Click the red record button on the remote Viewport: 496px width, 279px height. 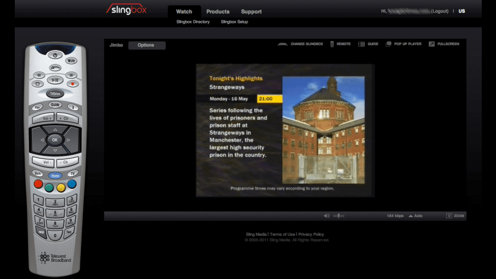(x=72, y=84)
